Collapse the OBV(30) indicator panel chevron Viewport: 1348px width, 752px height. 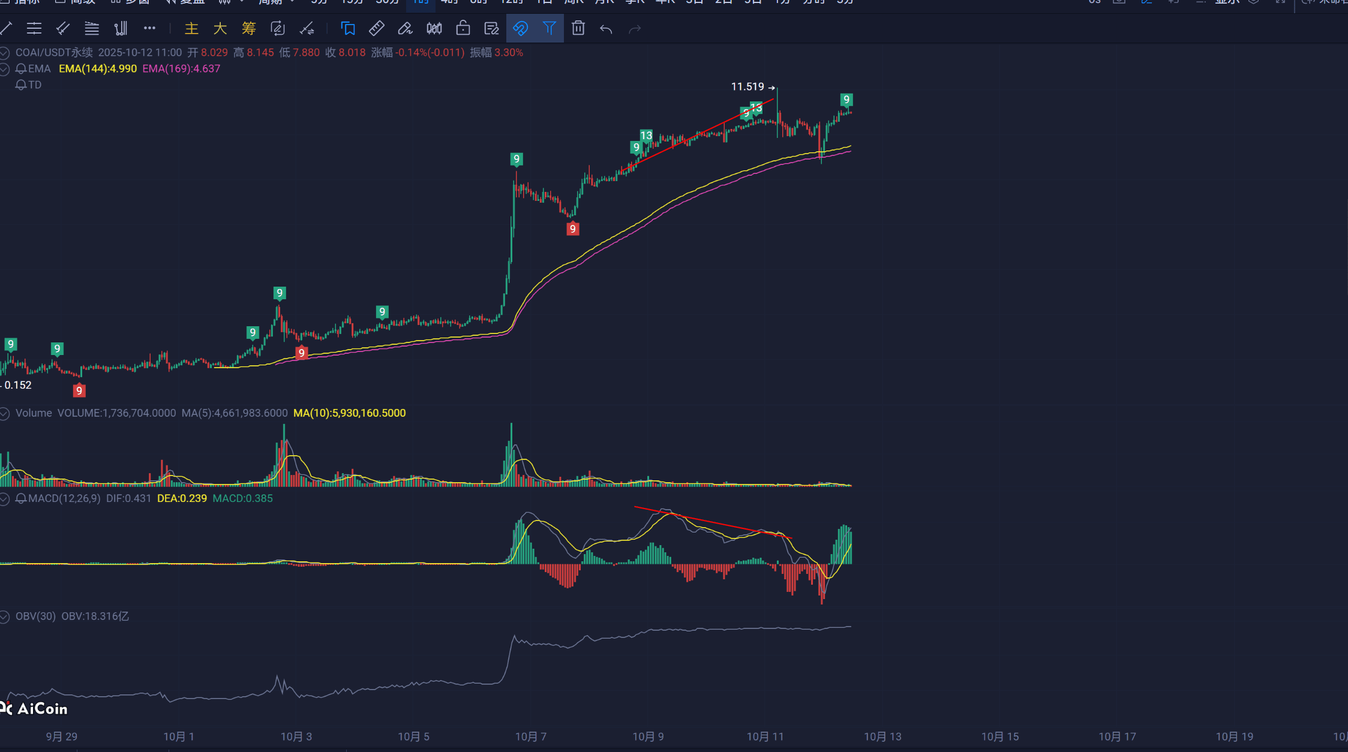[5, 616]
